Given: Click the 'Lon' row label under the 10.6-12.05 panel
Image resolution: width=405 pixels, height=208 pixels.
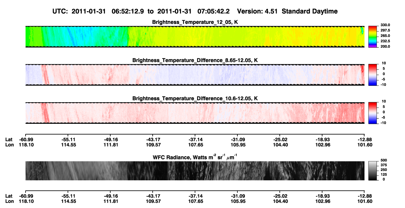Looking at the screenshot, I should [x=9, y=145].
